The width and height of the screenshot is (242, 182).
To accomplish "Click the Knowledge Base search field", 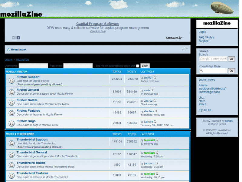I will [213, 71].
